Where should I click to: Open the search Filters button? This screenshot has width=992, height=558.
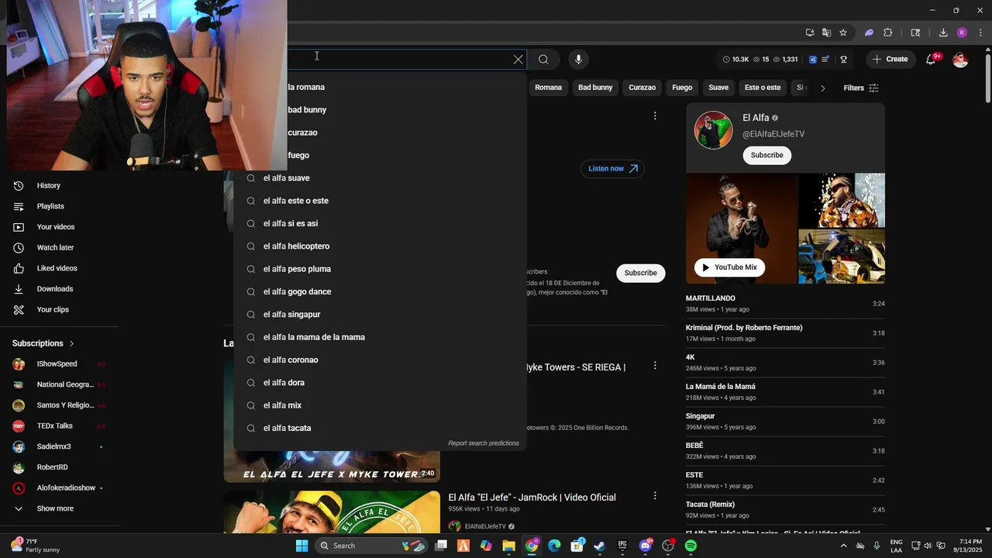click(861, 88)
